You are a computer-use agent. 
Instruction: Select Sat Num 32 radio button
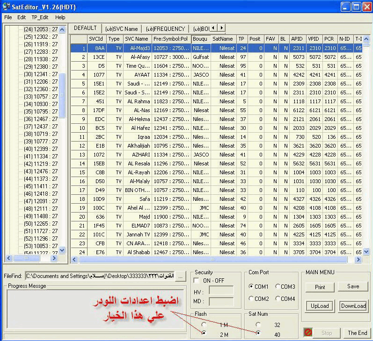[258, 324]
